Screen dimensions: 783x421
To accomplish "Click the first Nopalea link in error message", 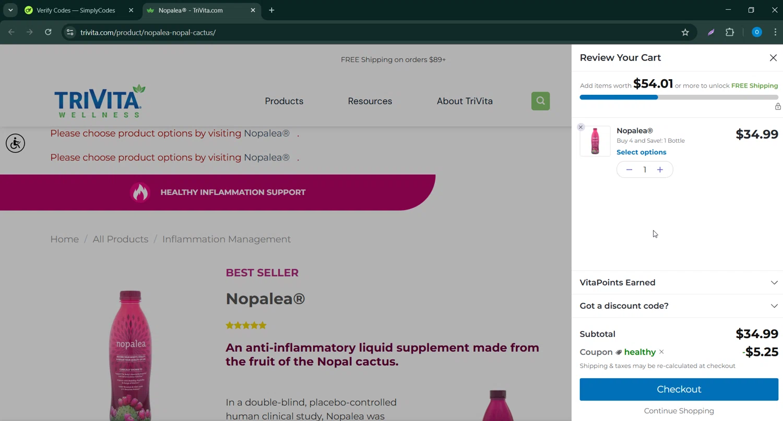I will pos(267,133).
